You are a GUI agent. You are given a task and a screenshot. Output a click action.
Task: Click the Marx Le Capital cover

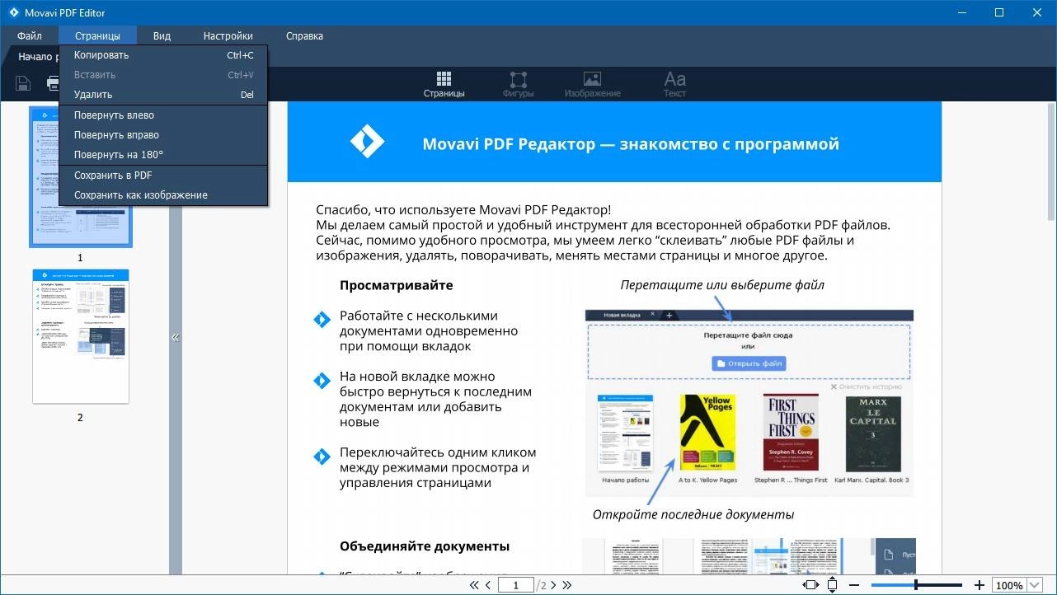pyautogui.click(x=873, y=433)
